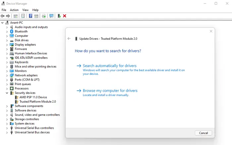Click Scan for hardware changes monitor icon
This screenshot has width=232, height=145.
click(51, 16)
